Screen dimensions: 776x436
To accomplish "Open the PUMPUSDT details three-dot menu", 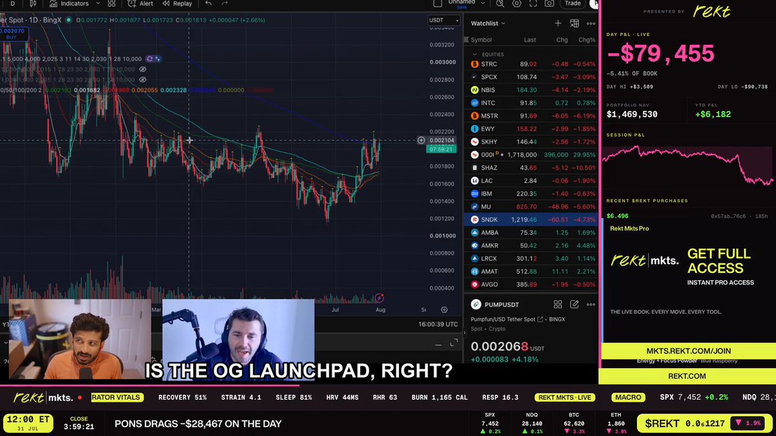I will point(590,304).
